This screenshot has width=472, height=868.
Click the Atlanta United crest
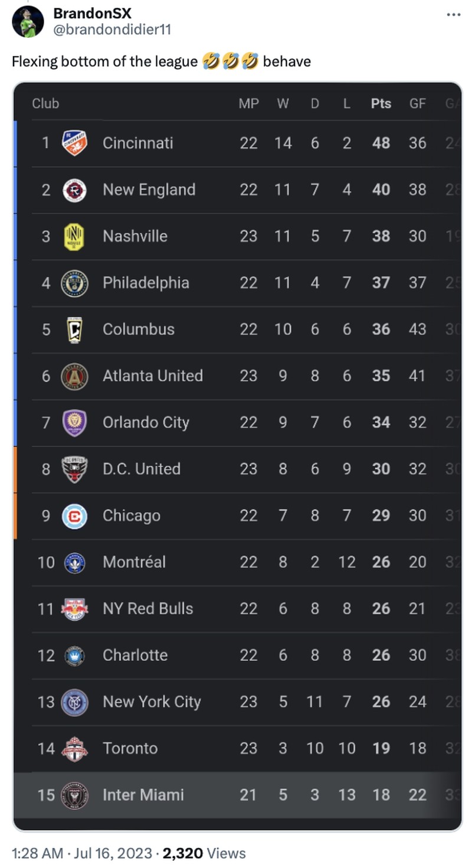pos(75,376)
